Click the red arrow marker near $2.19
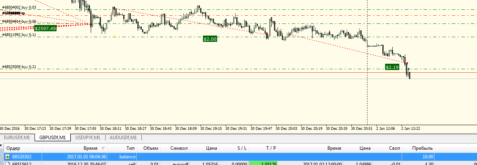Image resolution: width=477 pixels, height=165 pixels. [x=407, y=63]
